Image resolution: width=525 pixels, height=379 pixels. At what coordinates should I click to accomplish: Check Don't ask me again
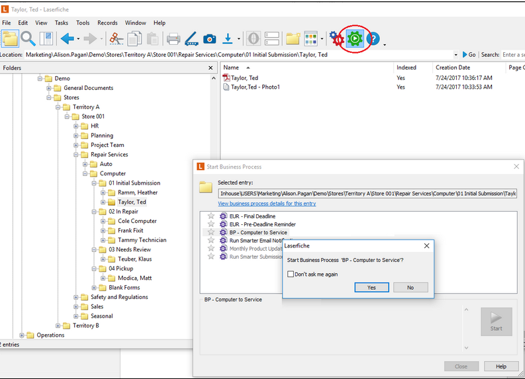point(291,274)
